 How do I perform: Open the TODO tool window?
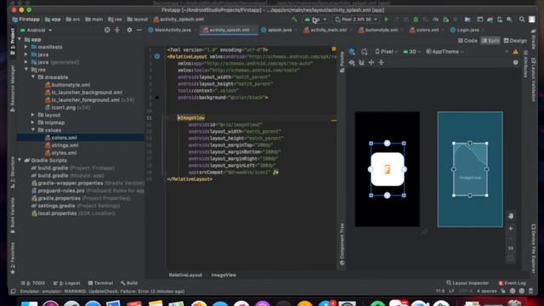pos(33,283)
